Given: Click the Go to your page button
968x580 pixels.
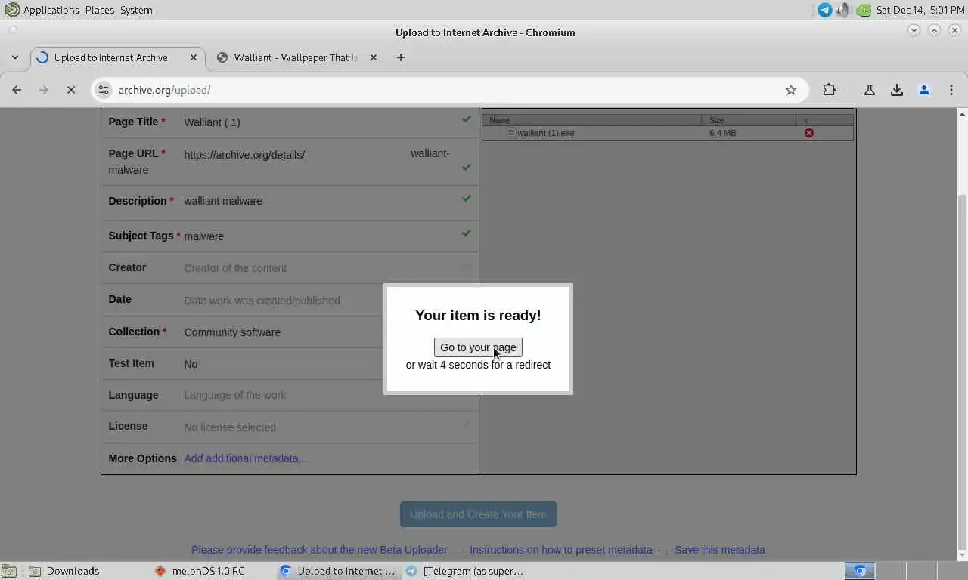Looking at the screenshot, I should [x=478, y=347].
